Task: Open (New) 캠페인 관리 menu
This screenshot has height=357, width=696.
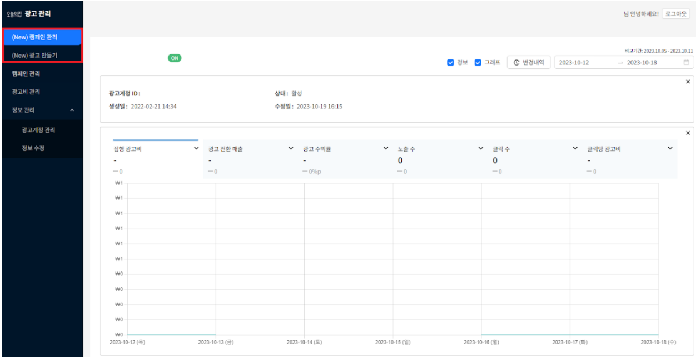Action: click(x=42, y=37)
